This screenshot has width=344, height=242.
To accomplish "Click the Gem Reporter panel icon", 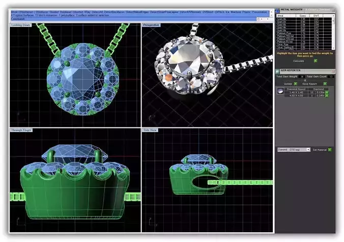I will [277, 71].
